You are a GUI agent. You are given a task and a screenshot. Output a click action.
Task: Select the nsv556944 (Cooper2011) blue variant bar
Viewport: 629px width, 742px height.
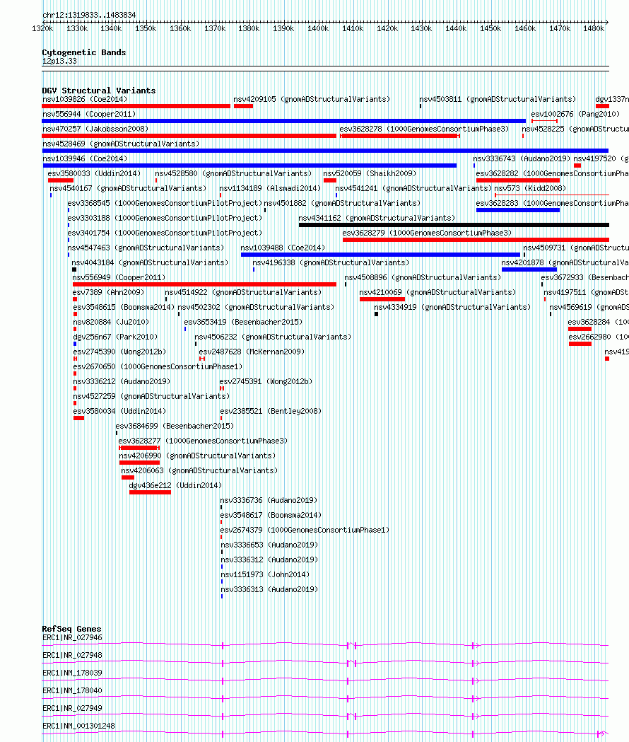click(284, 121)
